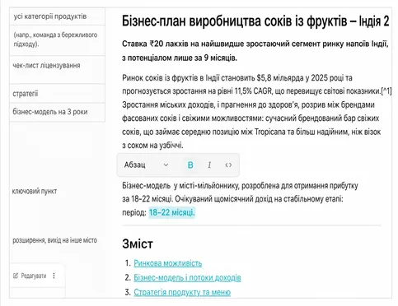This screenshot has height=306, width=398.
Task: Apply italic formatting in floating toolbar
Action: point(209,165)
